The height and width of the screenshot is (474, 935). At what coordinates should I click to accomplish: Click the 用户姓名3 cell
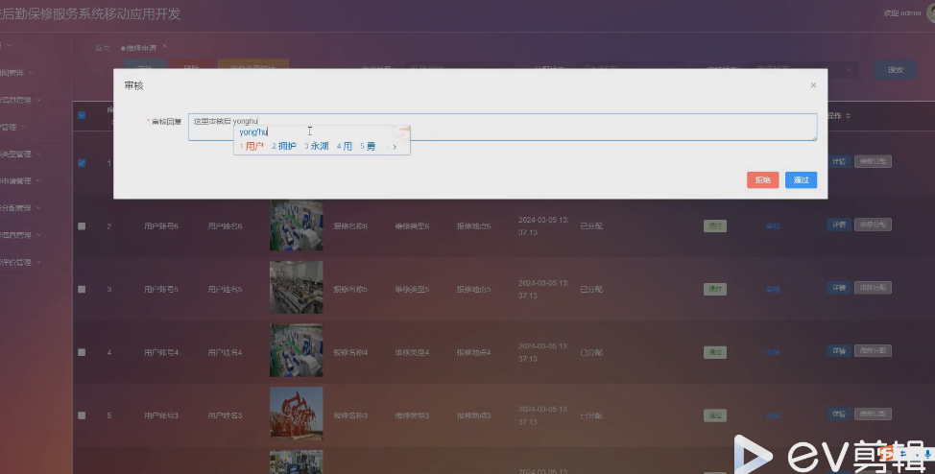(225, 415)
